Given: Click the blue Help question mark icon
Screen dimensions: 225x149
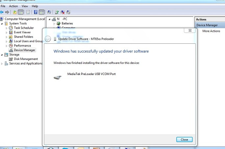Looking at the screenshot, I should pos(36,12).
